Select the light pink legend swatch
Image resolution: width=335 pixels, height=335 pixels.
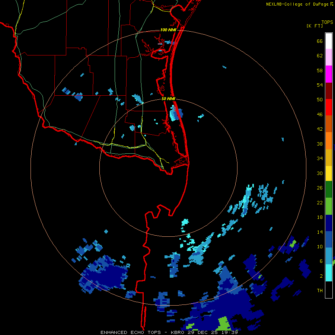(x=329, y=57)
